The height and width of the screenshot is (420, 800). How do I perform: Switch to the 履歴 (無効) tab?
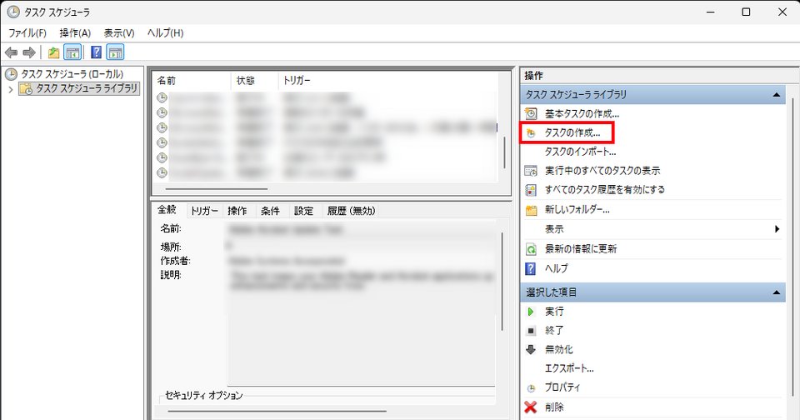(x=351, y=211)
